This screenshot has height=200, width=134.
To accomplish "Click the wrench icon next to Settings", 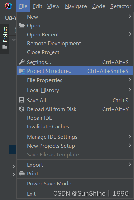I will point(22,62).
